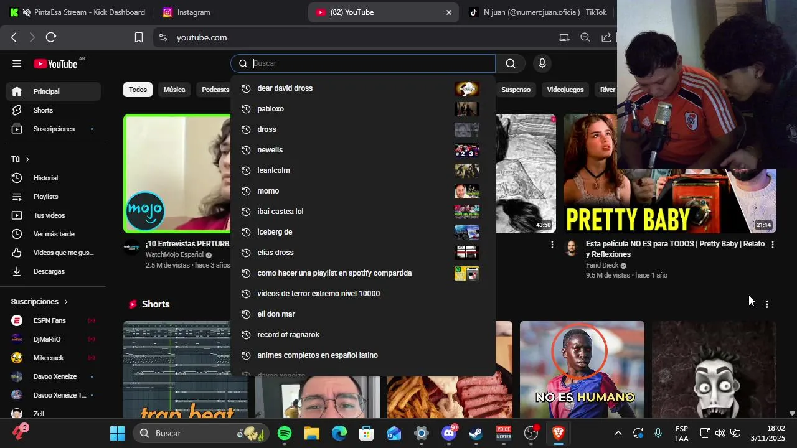Select the Suspenso filter chip
Viewport: 797px width, 448px height.
point(516,90)
